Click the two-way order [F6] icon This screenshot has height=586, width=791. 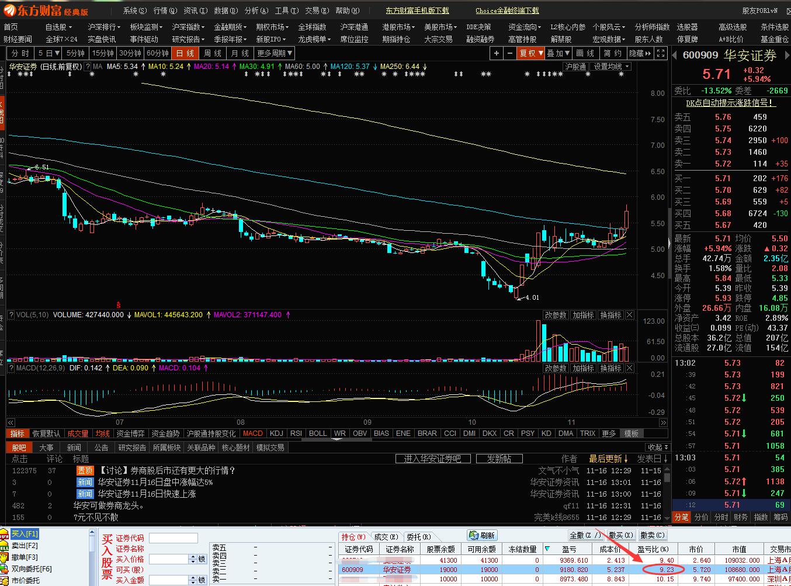point(5,569)
